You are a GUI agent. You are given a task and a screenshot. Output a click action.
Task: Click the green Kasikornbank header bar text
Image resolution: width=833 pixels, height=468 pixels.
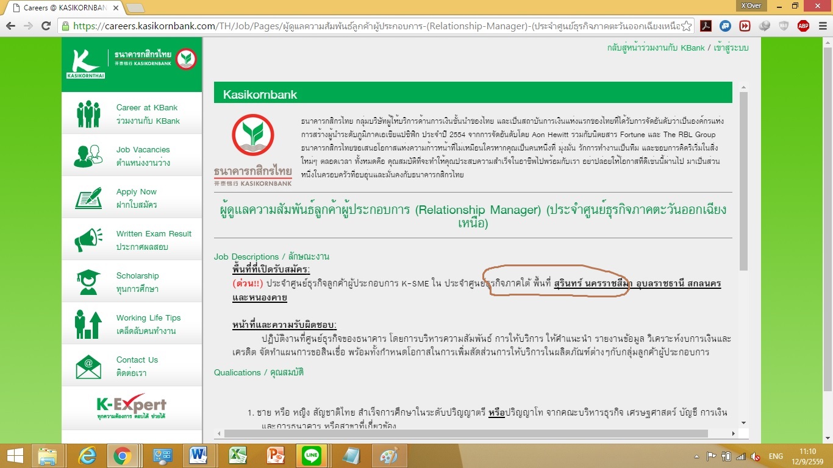[260, 94]
